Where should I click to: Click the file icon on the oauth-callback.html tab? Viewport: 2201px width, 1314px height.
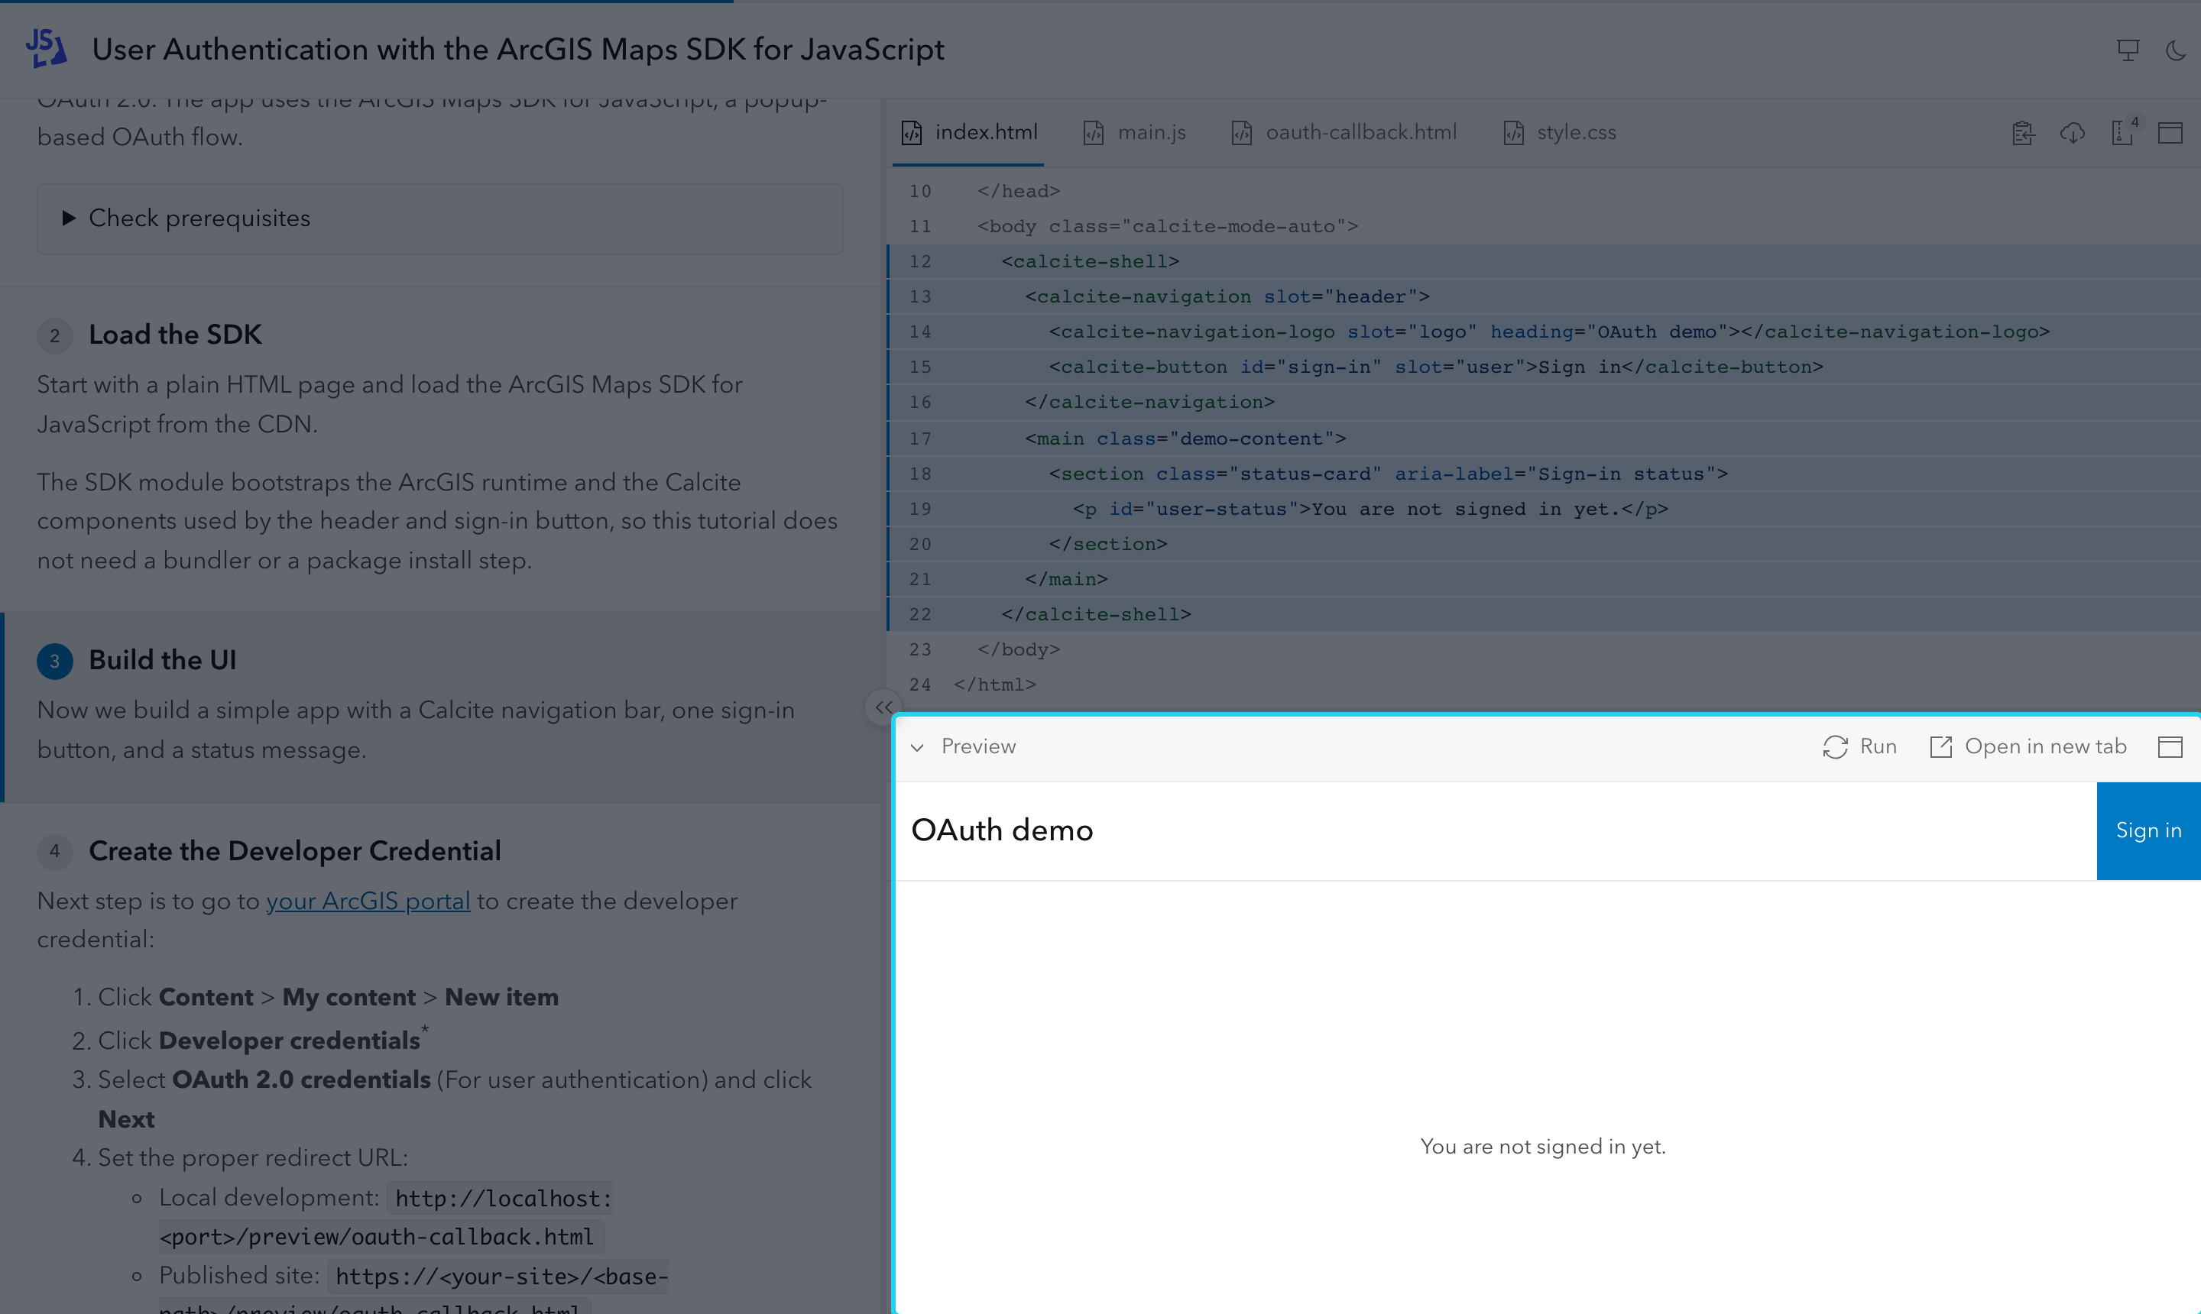tap(1242, 133)
